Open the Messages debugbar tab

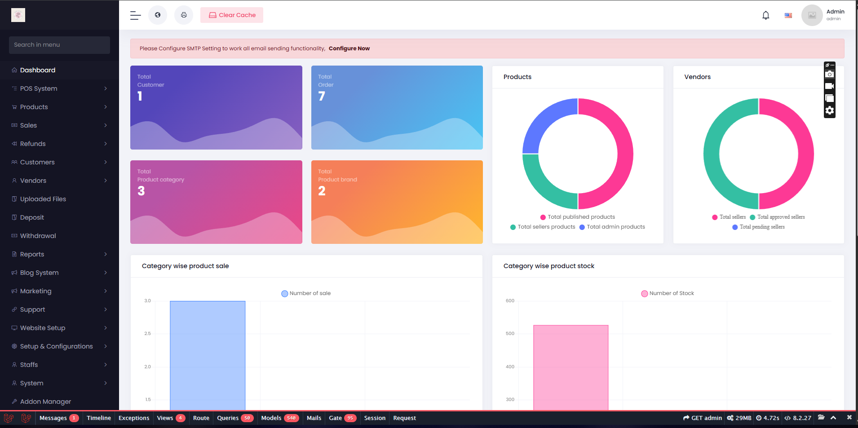coord(59,418)
